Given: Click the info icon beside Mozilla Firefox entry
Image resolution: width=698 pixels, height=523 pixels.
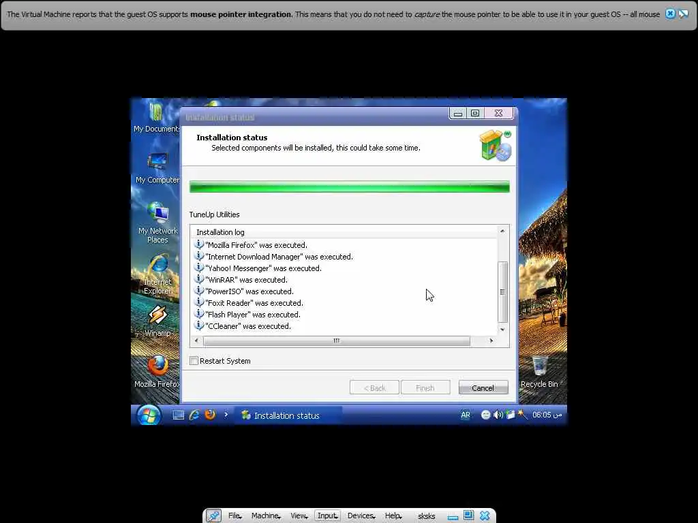Looking at the screenshot, I should tap(199, 244).
